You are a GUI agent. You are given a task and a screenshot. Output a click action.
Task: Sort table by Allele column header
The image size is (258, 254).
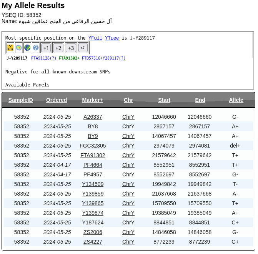point(236,100)
